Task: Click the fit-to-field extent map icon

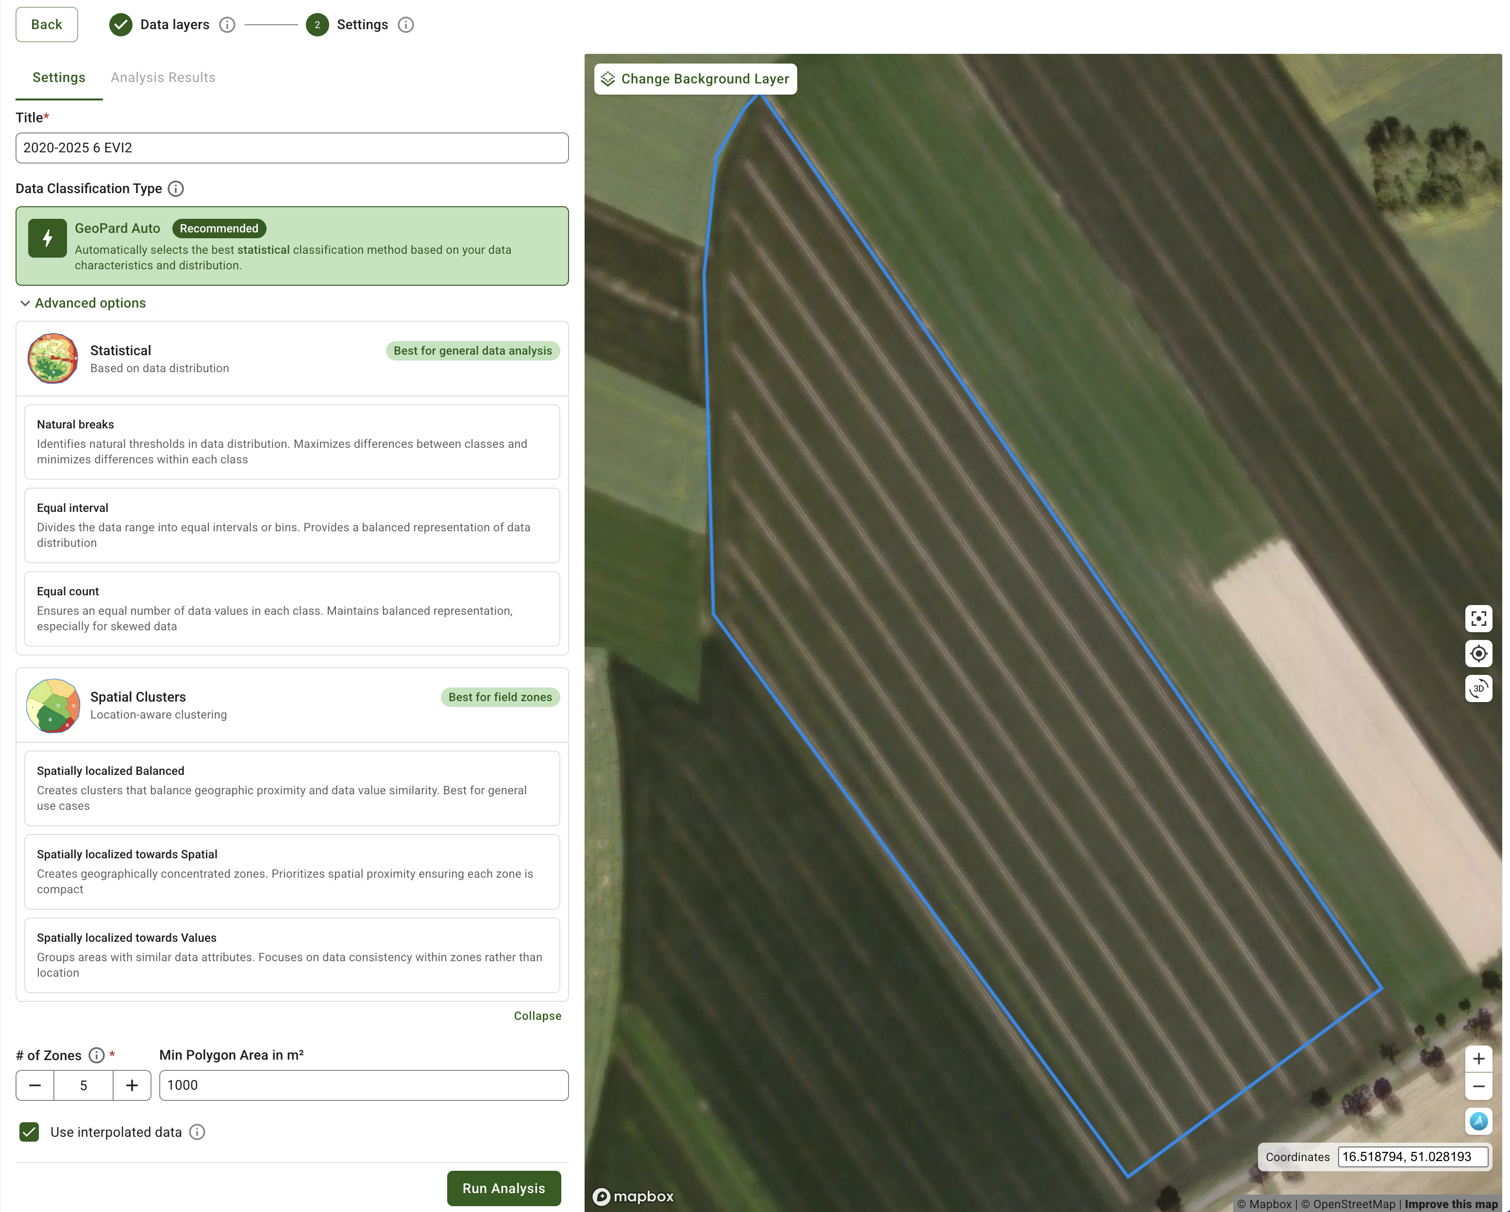Action: 1478,619
